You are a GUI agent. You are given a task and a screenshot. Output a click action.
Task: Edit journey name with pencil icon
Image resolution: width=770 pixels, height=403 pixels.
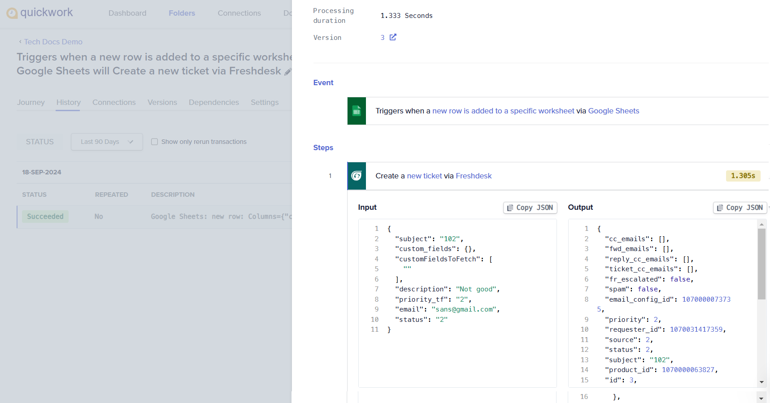[288, 72]
